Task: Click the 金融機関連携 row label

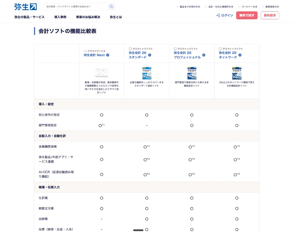Action: [48, 146]
